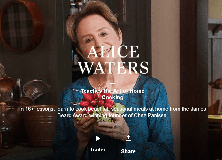Screen dimensions: 222x160
Task: Select the ALICE heading text
Action: coord(113,52)
